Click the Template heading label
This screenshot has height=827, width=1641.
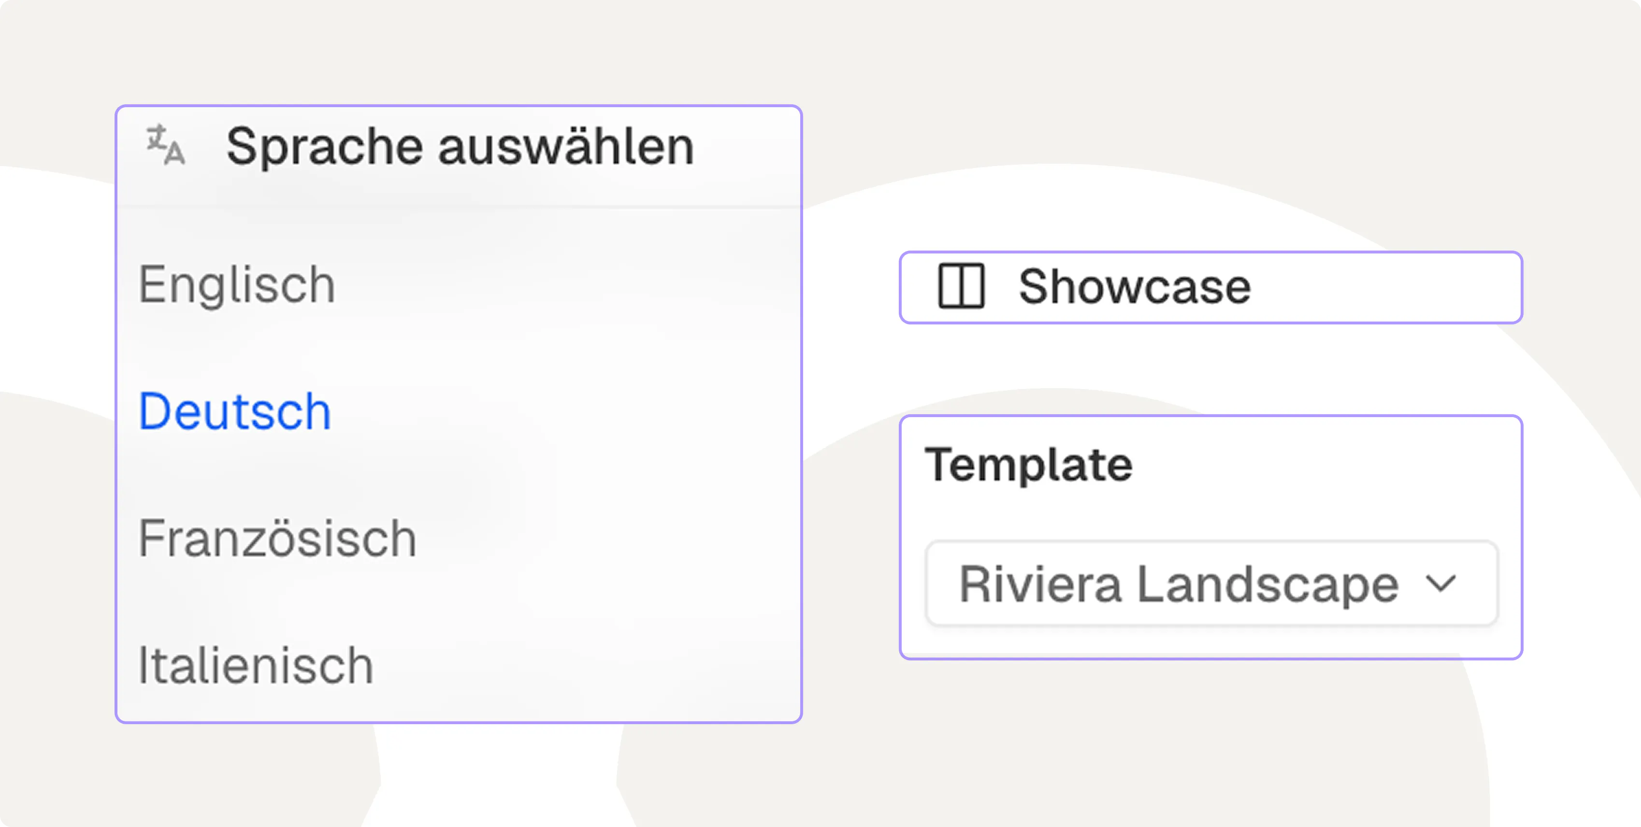(x=1029, y=464)
